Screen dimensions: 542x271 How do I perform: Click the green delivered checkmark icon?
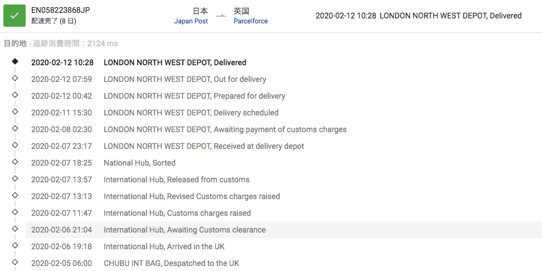(x=14, y=16)
